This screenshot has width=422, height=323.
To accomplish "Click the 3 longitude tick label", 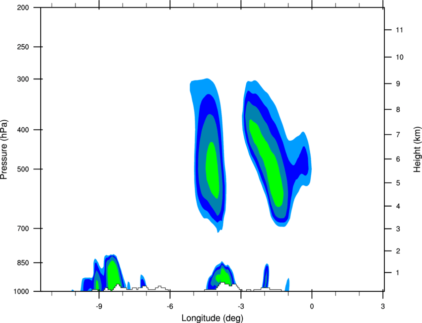I will (x=383, y=306).
